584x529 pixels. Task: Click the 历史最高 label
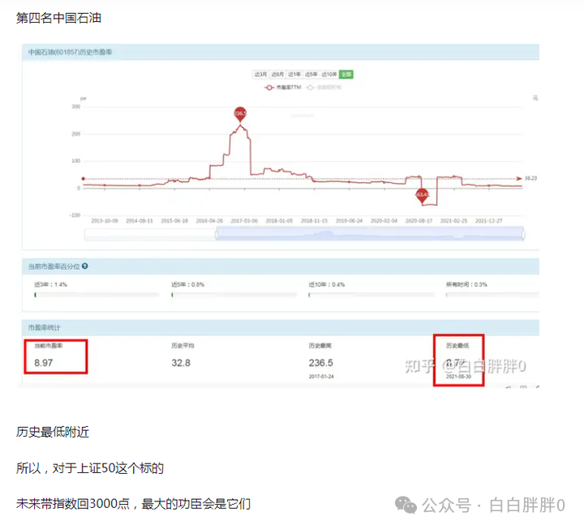[x=320, y=346]
